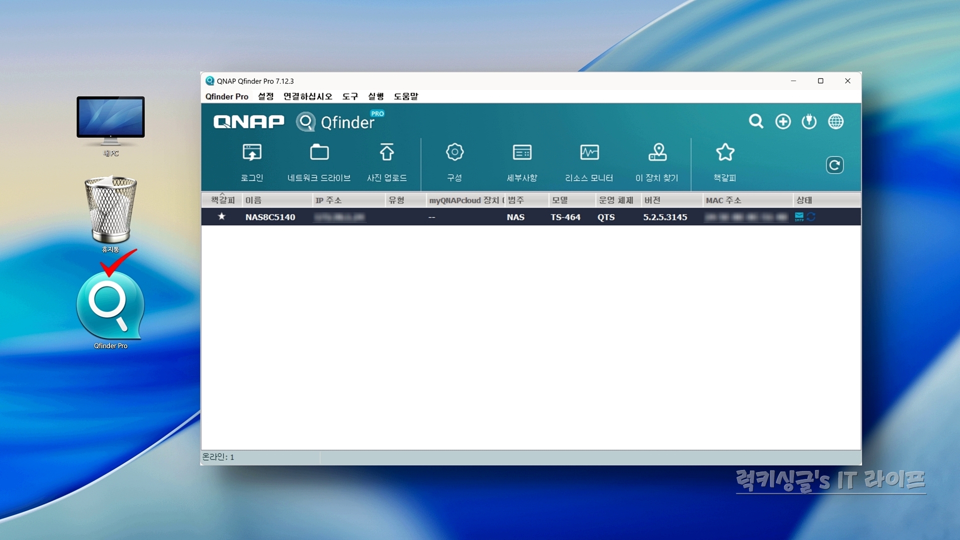Open the 설정 settings menu
This screenshot has height=540, width=960.
[x=265, y=96]
